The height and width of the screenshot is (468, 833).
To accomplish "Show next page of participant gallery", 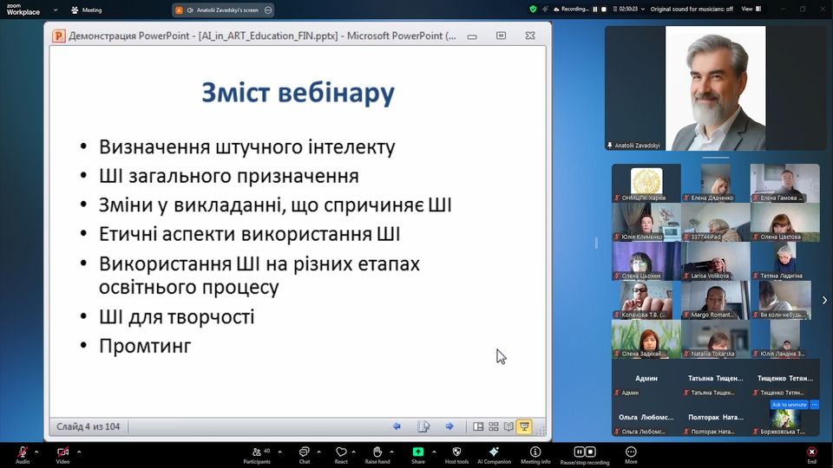I will (x=824, y=301).
